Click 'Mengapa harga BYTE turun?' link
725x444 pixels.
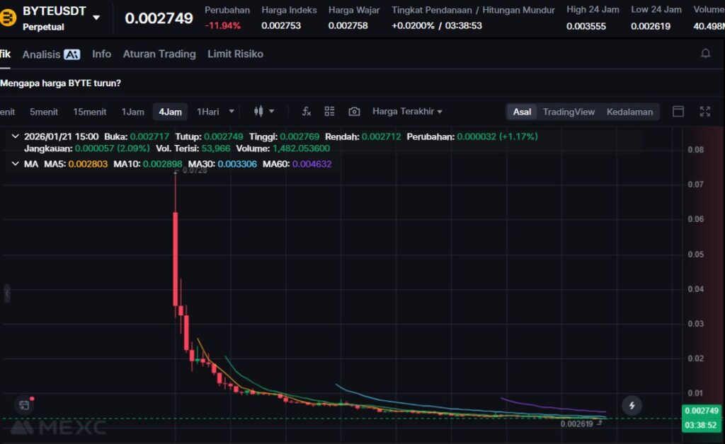[x=61, y=83]
